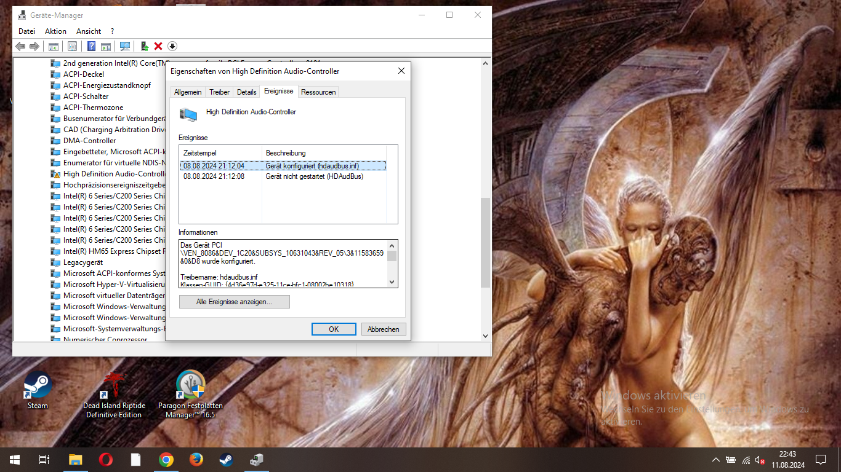Select the CAD (Charging Arbitration Driver) entry
The width and height of the screenshot is (841, 472).
coord(114,130)
